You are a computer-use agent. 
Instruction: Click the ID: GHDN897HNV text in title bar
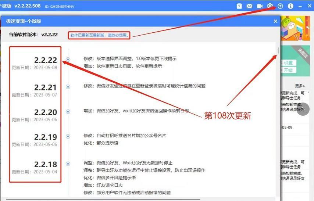tap(60, 7)
